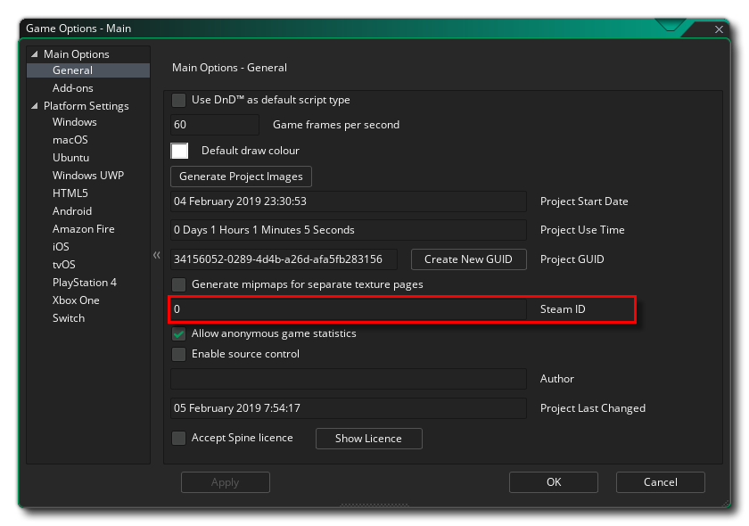The image size is (749, 526).
Task: Enable DnD as default script type
Action: 178,100
